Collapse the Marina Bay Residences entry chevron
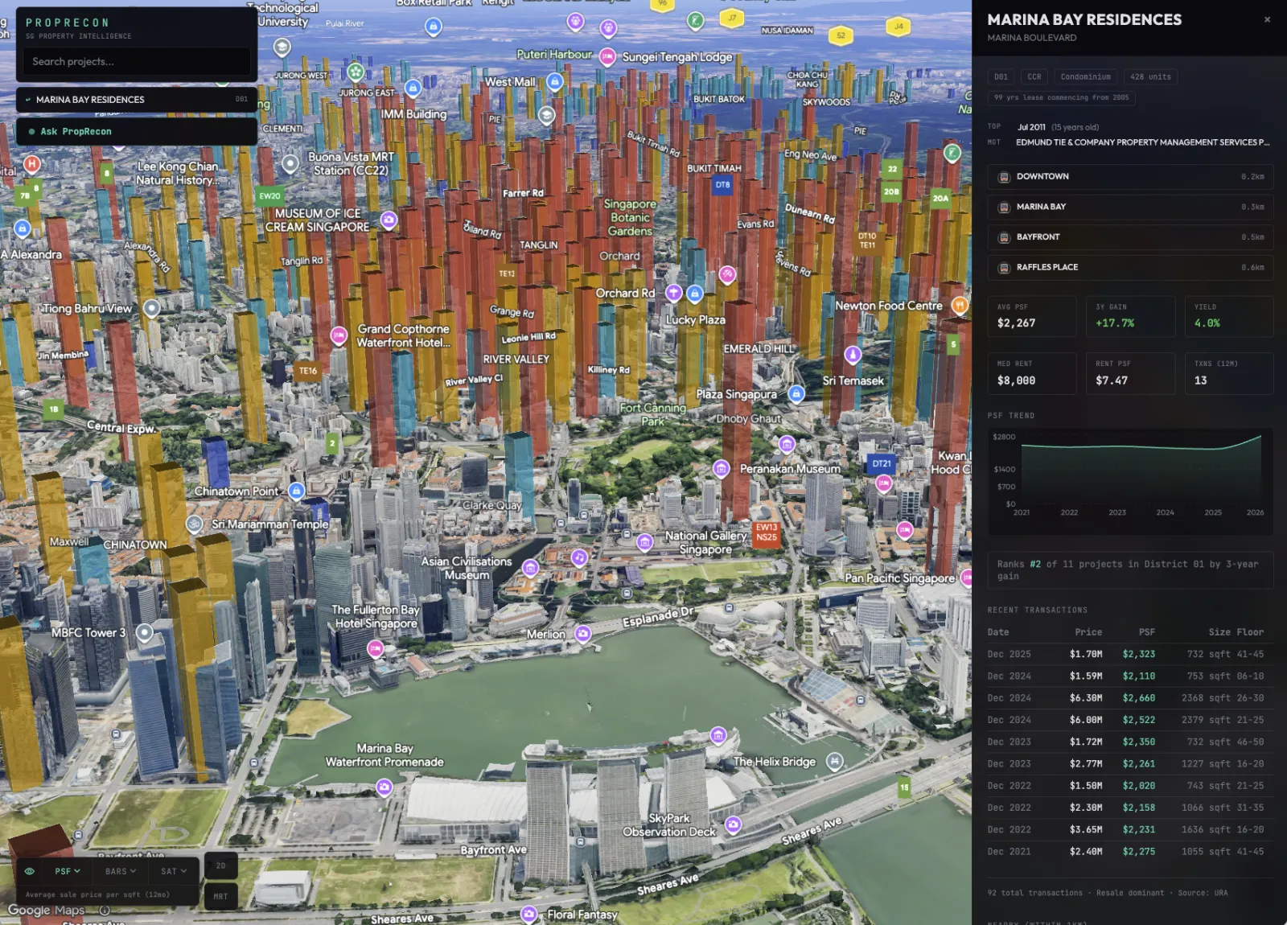 [28, 100]
